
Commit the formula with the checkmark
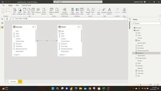[10, 19]
